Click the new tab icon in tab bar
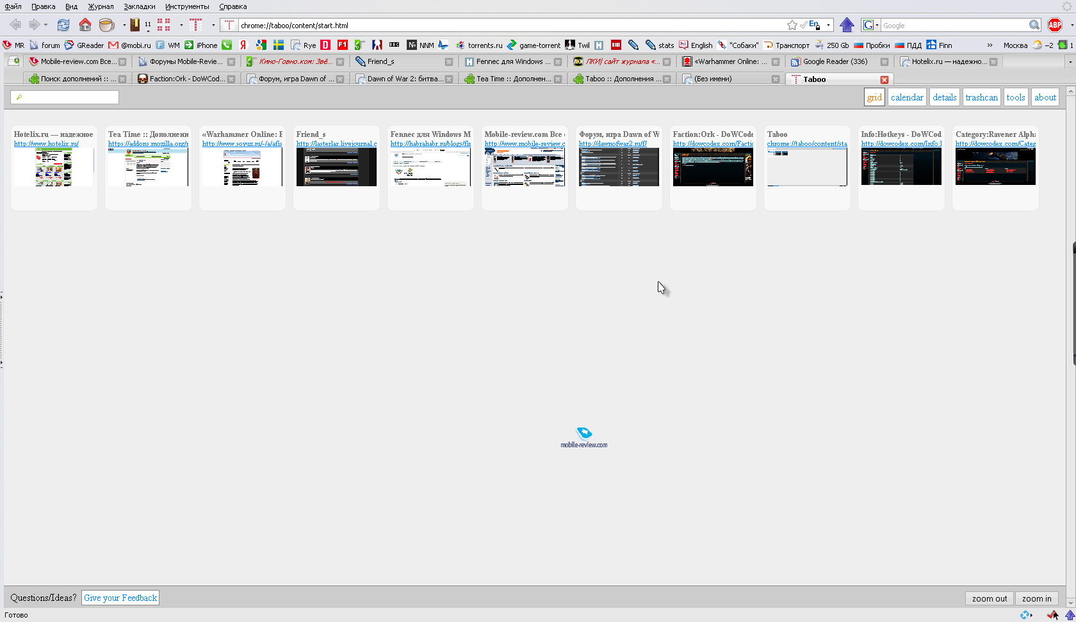Viewport: 1076px width, 622px height. (13, 61)
